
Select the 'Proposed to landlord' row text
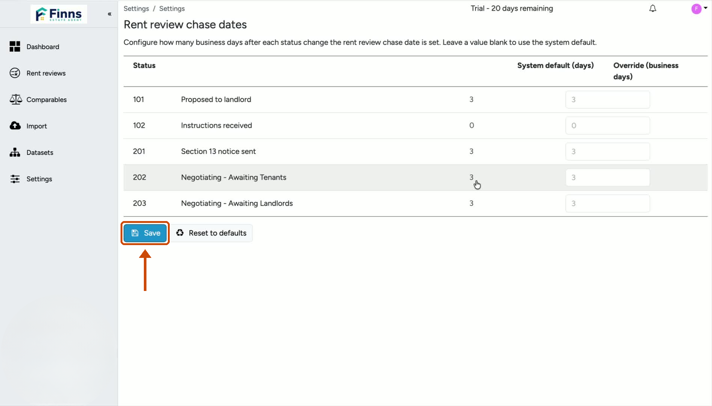coord(216,99)
